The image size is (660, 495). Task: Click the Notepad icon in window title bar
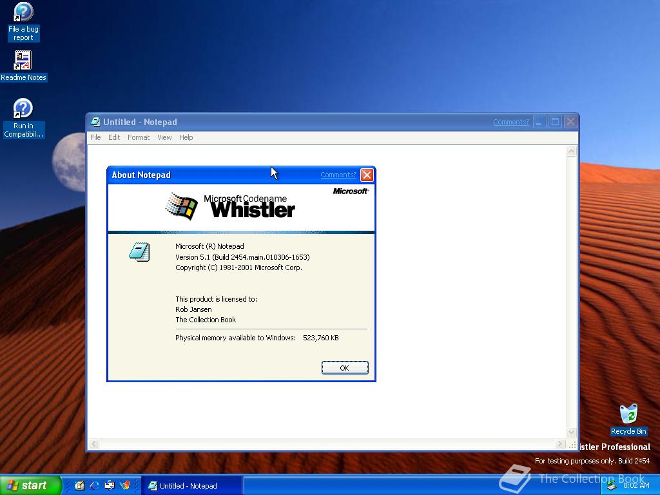pyautogui.click(x=95, y=122)
